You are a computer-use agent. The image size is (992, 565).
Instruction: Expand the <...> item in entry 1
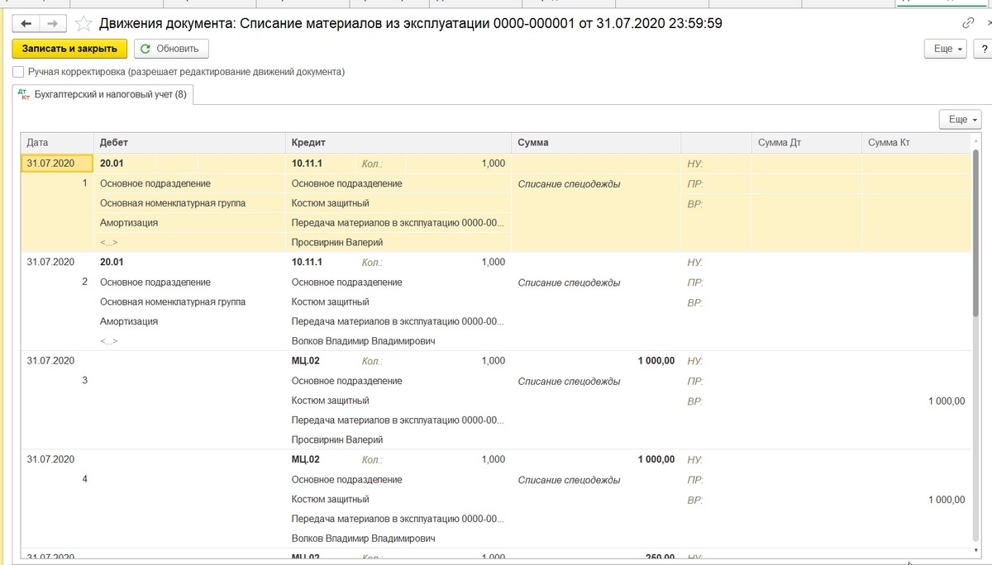[109, 243]
